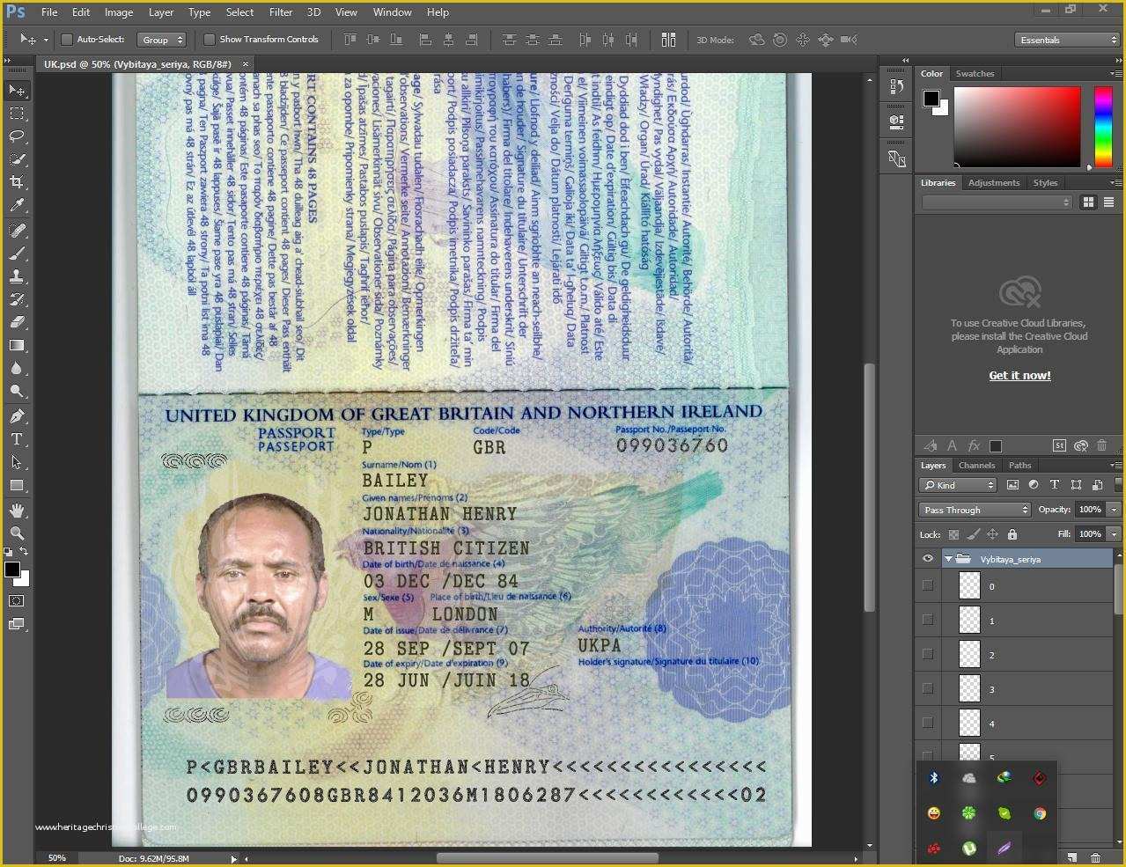
Task: Click the Chrome icon in system tray
Action: point(1040,813)
